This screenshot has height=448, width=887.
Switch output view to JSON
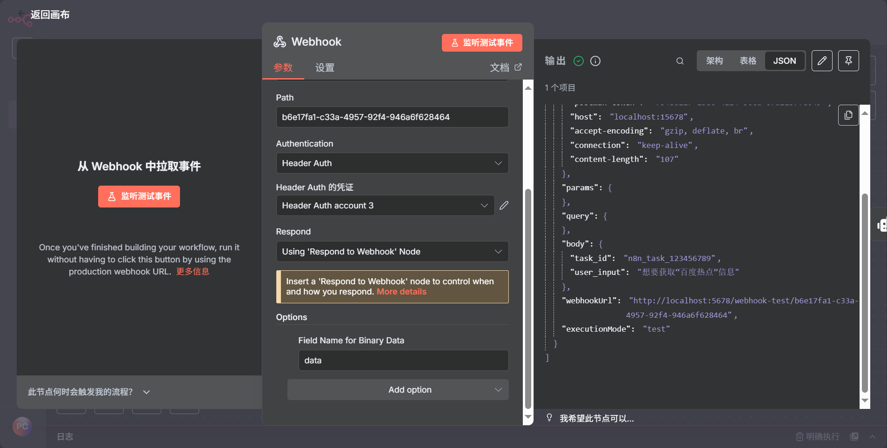pyautogui.click(x=785, y=61)
